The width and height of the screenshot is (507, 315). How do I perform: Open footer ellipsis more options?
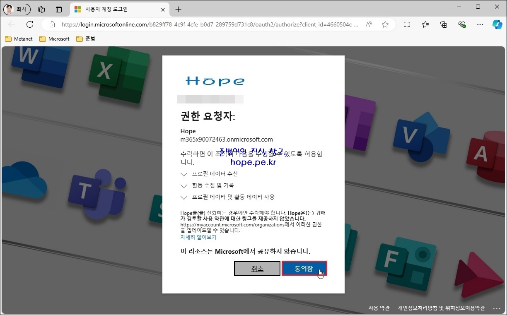pyautogui.click(x=497, y=308)
